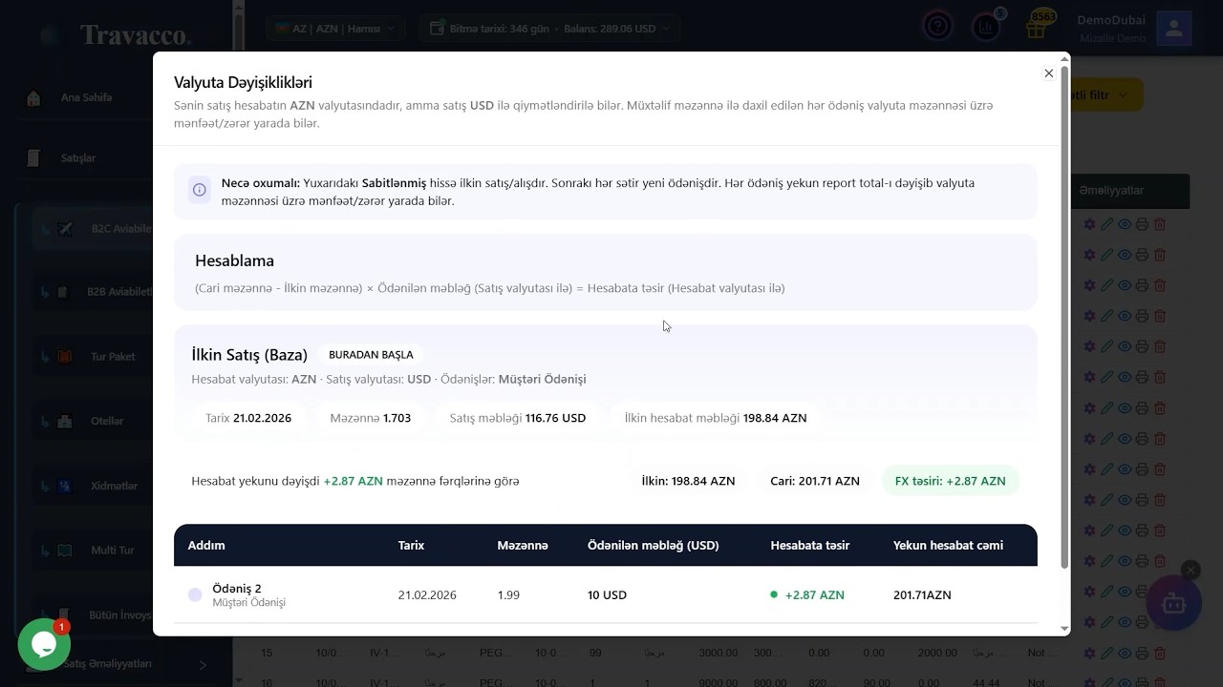Click the delete trash icon in row 15
Viewport: 1223px width, 687px height.
(1160, 653)
